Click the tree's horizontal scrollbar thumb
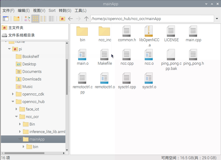Screen dimensions: 221x160 click(x=25, y=153)
